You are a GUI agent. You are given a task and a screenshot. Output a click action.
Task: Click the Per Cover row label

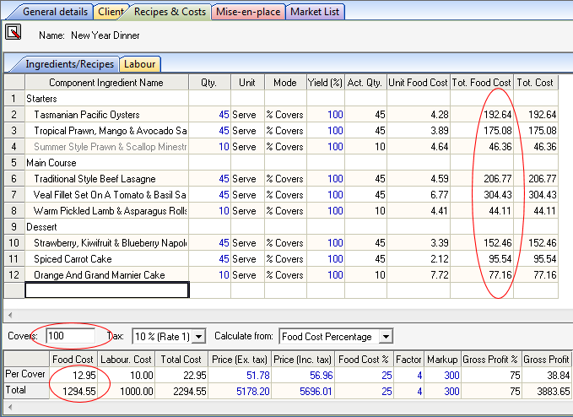click(x=25, y=374)
